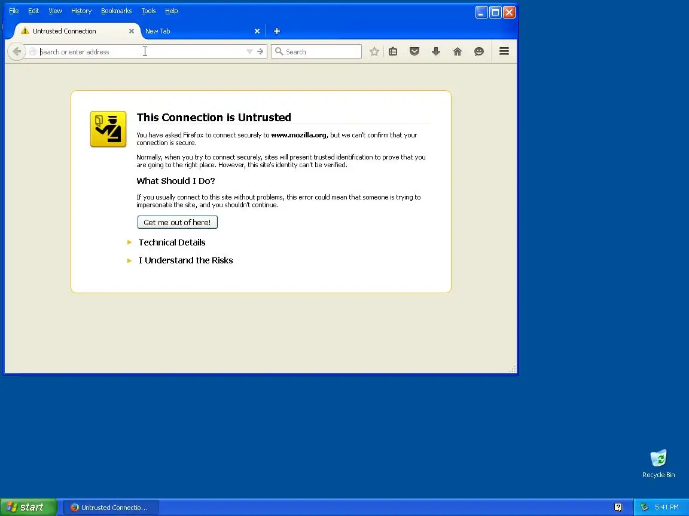The height and width of the screenshot is (516, 689).
Task: Expand the Technical Details section
Action: [x=172, y=242]
